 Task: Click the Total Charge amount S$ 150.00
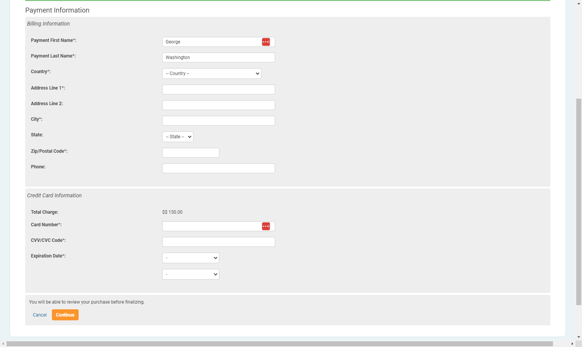(x=173, y=212)
